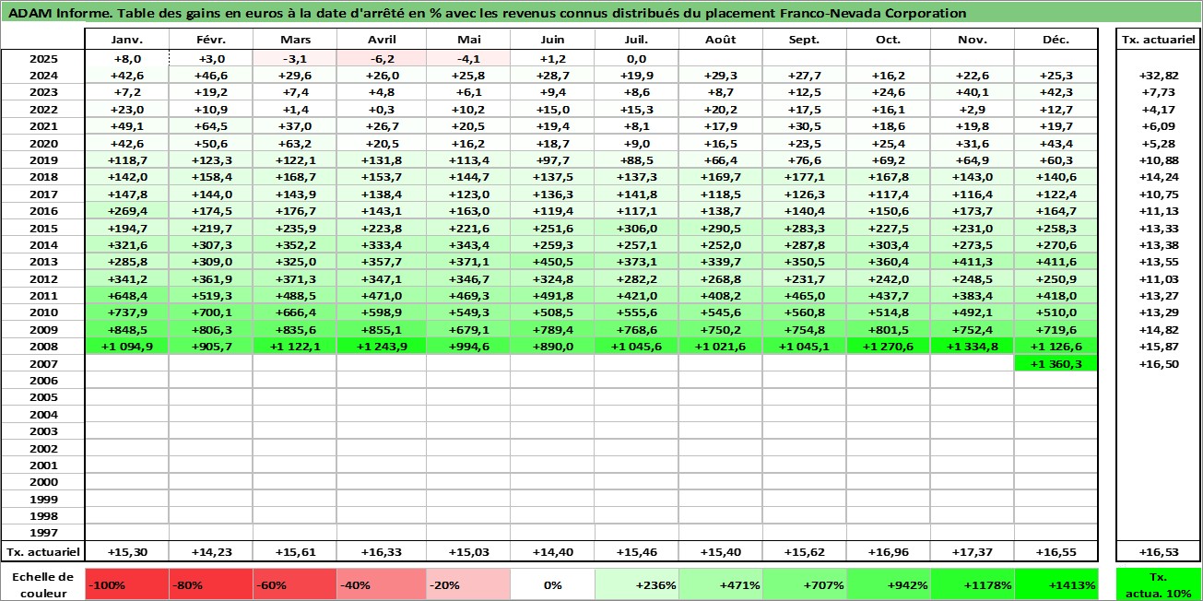Select the 2008 Janv. cell +1 094,9

[126, 347]
